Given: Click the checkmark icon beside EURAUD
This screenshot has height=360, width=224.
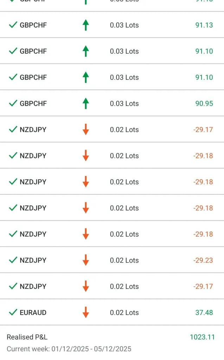Looking at the screenshot, I should [13, 312].
